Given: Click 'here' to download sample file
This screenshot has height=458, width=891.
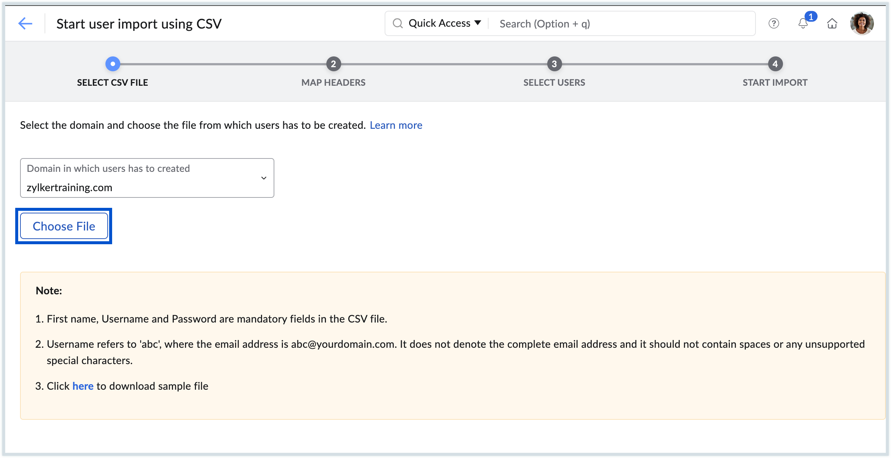Looking at the screenshot, I should (x=83, y=386).
